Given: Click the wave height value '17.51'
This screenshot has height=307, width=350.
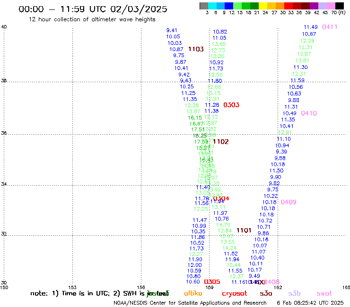Looking at the screenshot, I should click(x=198, y=129).
